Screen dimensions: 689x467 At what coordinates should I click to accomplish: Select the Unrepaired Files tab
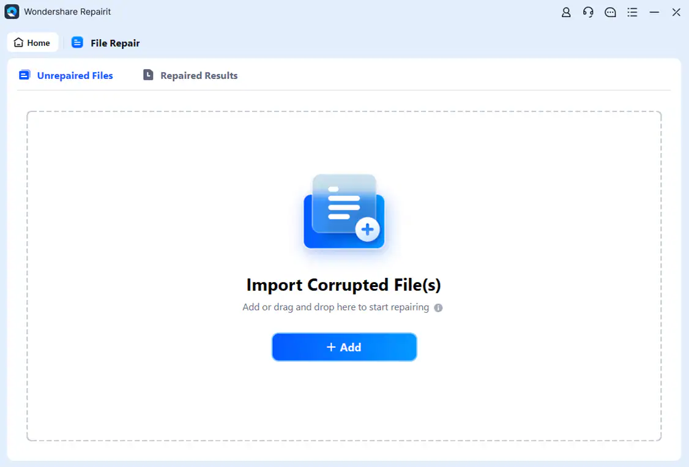75,75
